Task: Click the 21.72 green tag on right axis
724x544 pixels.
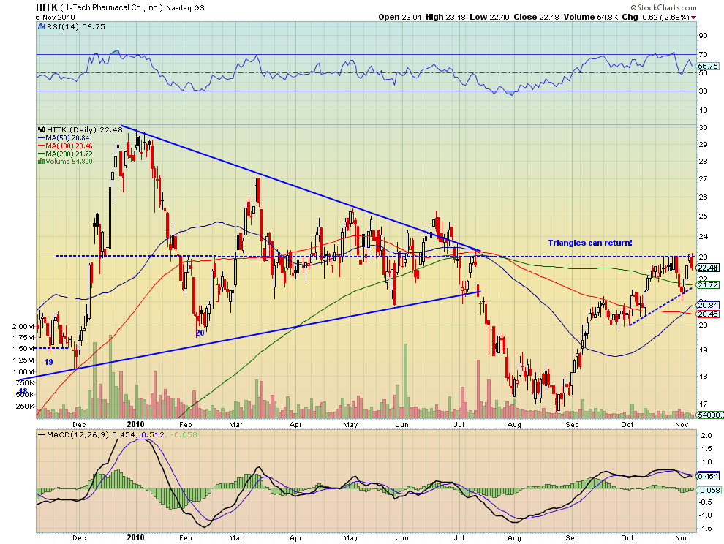Action: (708, 285)
